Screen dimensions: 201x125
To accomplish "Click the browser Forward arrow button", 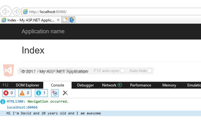I will click(x=16, y=12).
